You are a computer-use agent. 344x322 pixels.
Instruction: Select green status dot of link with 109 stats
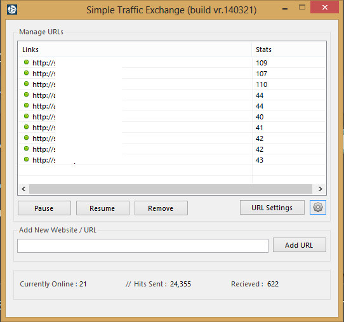(26, 62)
